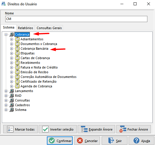Switch to the Sistema tab

(8, 27)
